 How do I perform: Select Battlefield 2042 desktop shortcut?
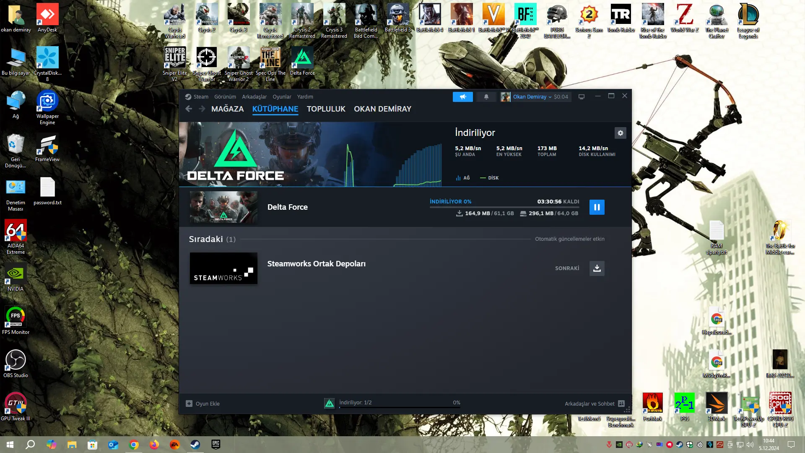[525, 21]
